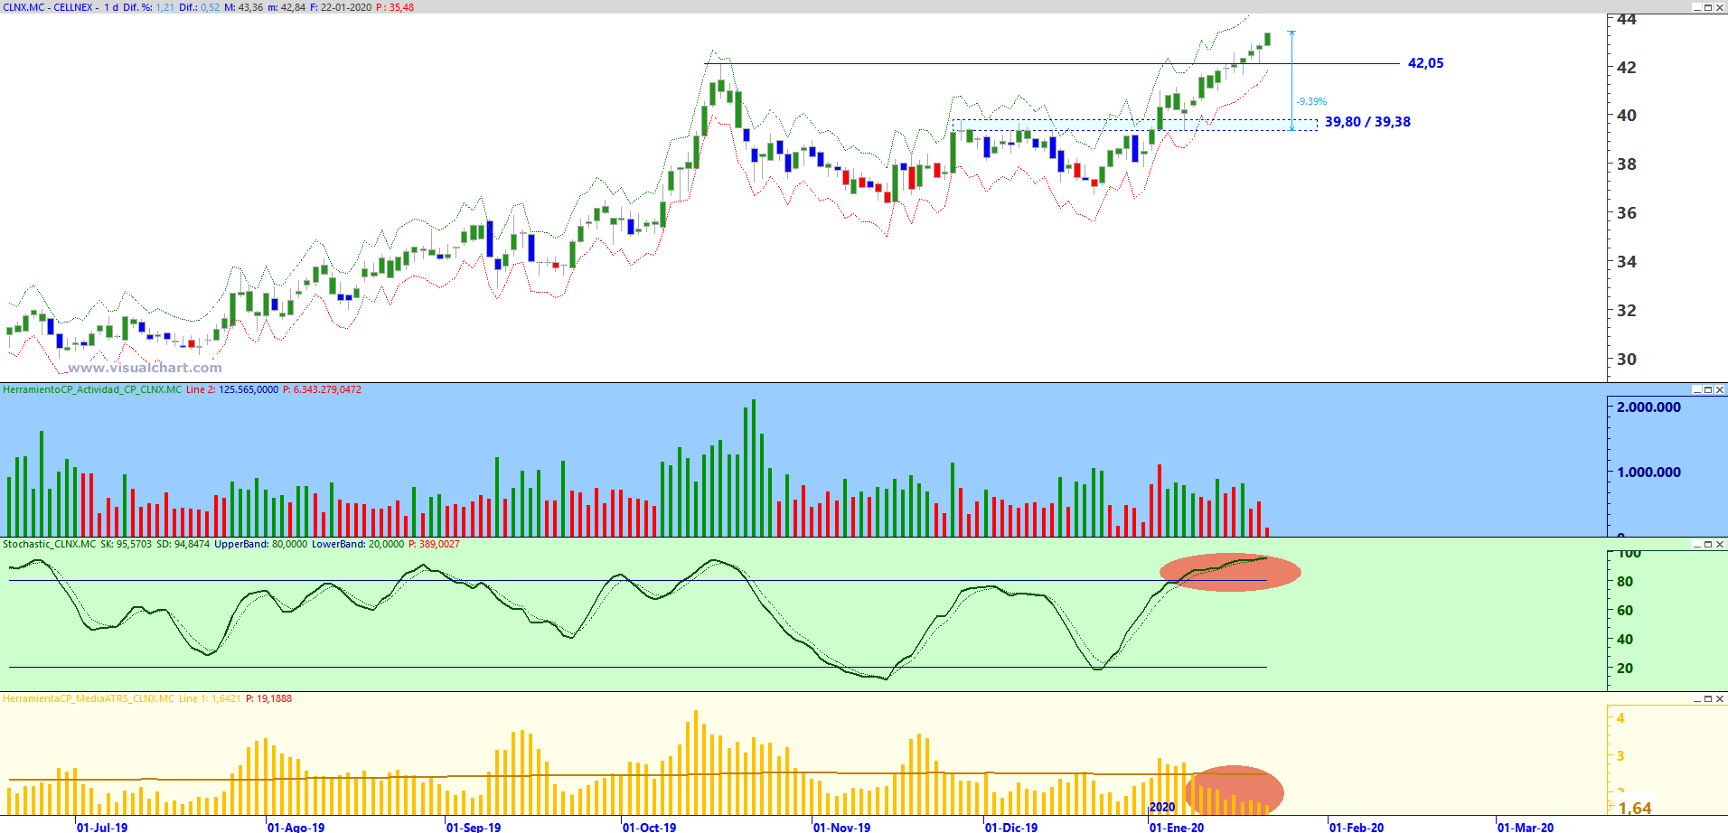
Task: Select the 'SK: 95,5703' stochastic value
Action: point(127,544)
